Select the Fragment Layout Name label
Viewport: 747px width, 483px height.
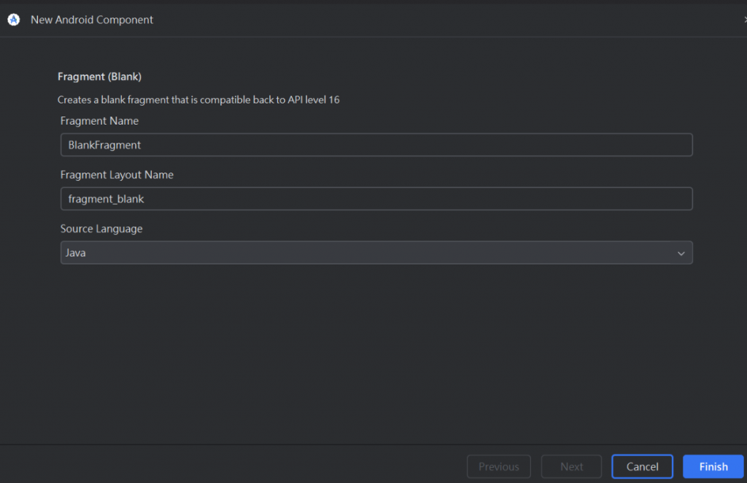117,175
